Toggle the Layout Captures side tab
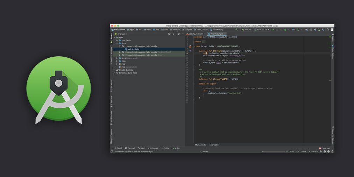The width and height of the screenshot is (354, 177). (111, 136)
